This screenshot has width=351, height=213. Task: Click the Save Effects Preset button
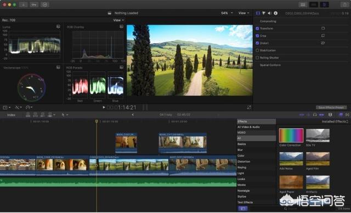pyautogui.click(x=331, y=107)
